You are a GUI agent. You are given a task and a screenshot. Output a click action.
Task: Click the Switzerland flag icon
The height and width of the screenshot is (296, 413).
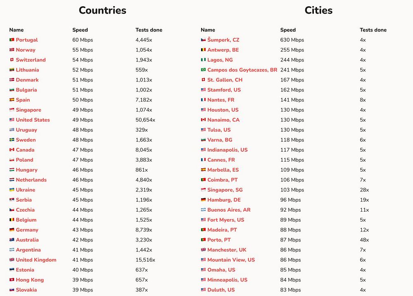coord(12,60)
